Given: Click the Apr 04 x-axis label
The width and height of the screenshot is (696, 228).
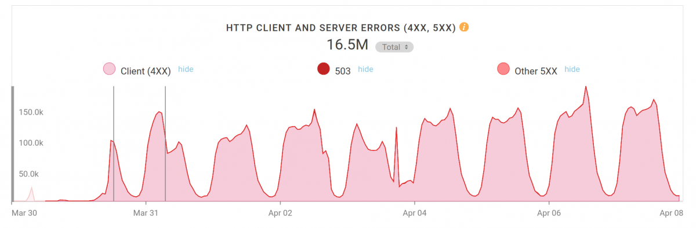Looking at the screenshot, I should click(x=414, y=213).
